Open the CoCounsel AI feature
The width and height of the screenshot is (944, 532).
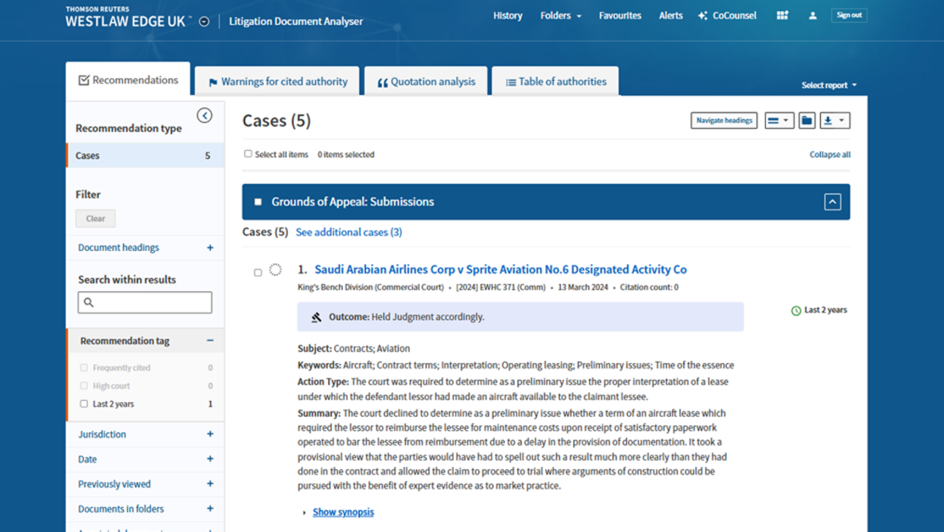click(x=727, y=15)
